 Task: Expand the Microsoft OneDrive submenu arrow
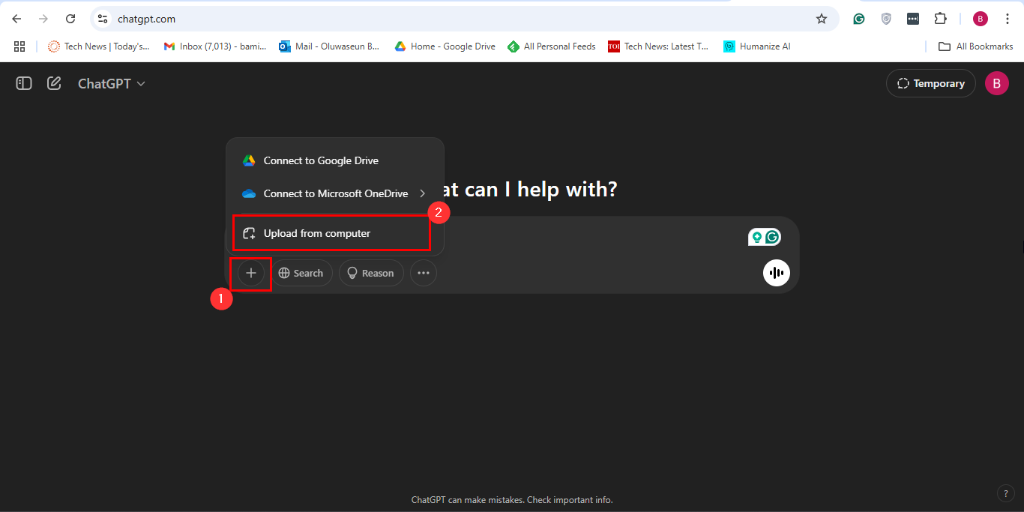(x=423, y=193)
